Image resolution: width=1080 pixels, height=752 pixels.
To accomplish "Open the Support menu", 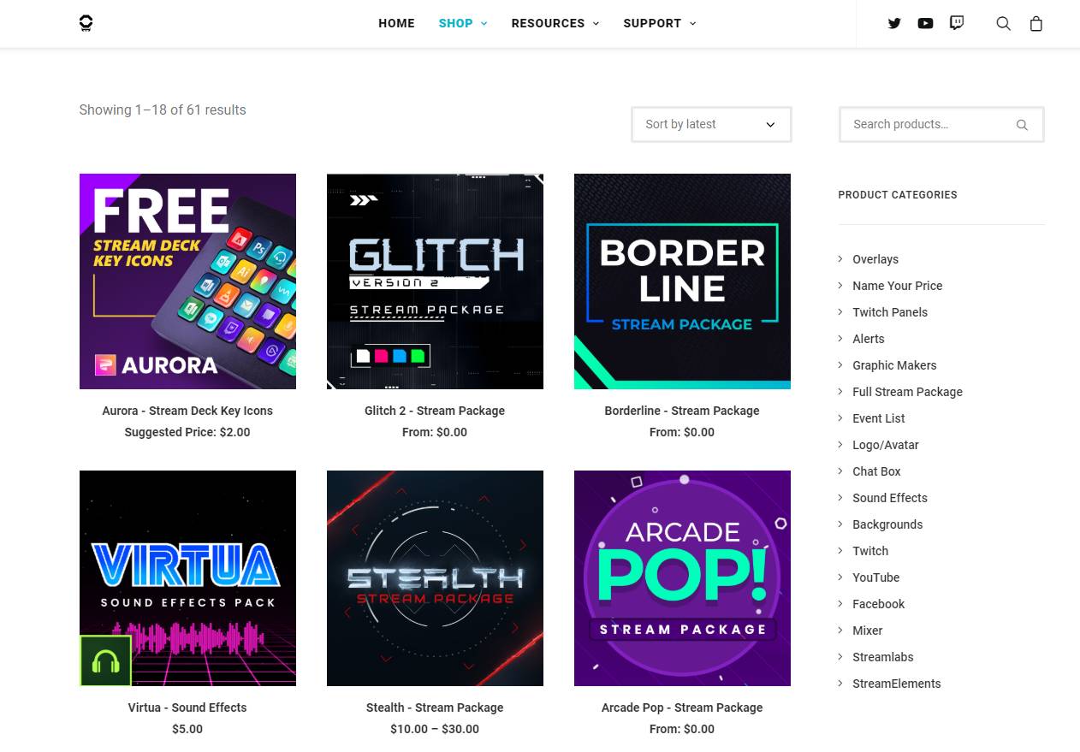I will pyautogui.click(x=652, y=23).
